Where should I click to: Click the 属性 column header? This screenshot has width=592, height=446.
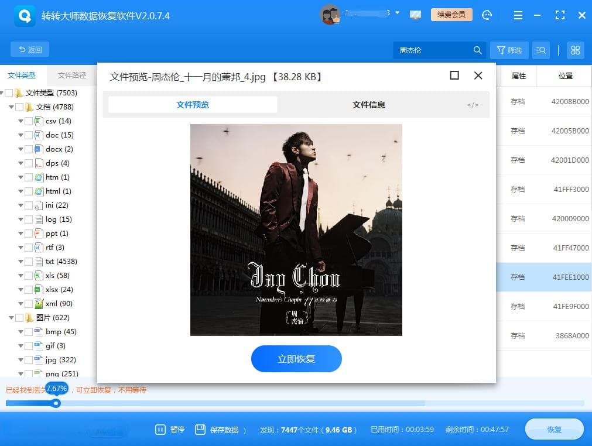(x=518, y=76)
